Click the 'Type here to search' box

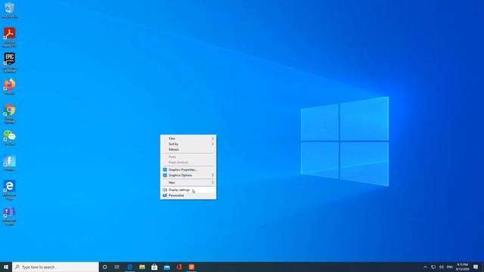pos(55,267)
